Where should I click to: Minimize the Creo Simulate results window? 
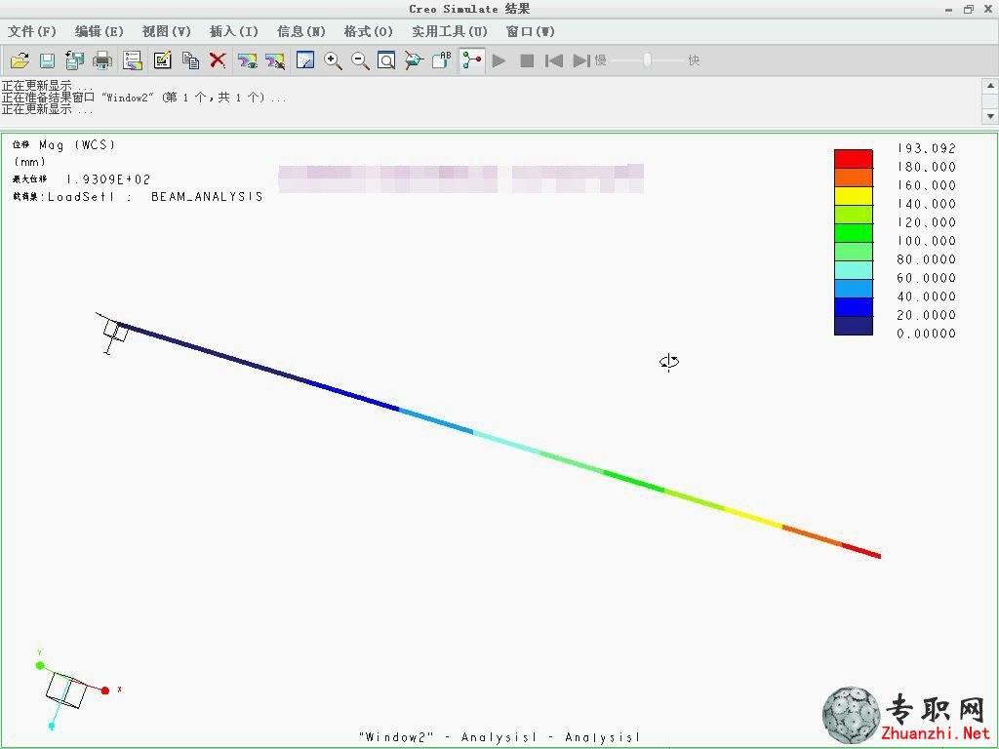(x=948, y=10)
